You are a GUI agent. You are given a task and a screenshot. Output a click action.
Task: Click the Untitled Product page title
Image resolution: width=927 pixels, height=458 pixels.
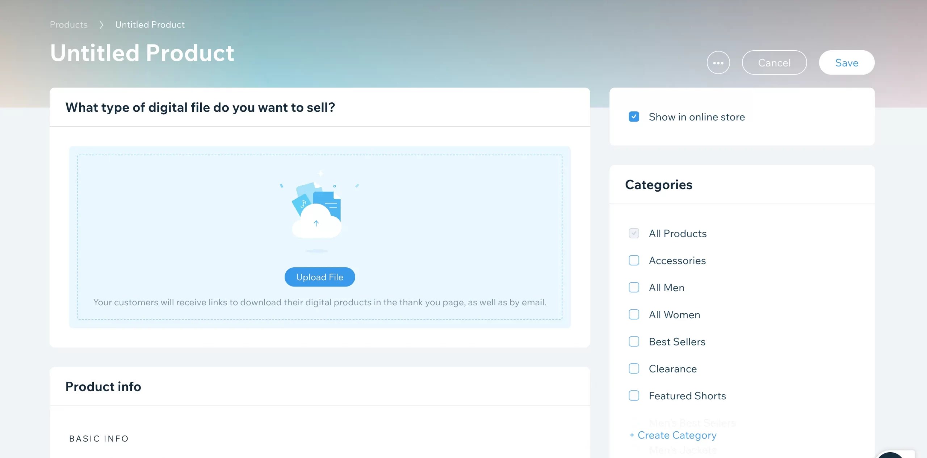tap(142, 53)
